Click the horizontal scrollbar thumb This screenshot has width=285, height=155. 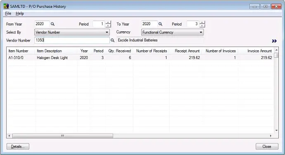[63, 136]
